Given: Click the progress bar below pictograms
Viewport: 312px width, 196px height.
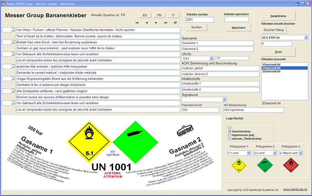Looking at the screenshot, I should click(267, 182).
